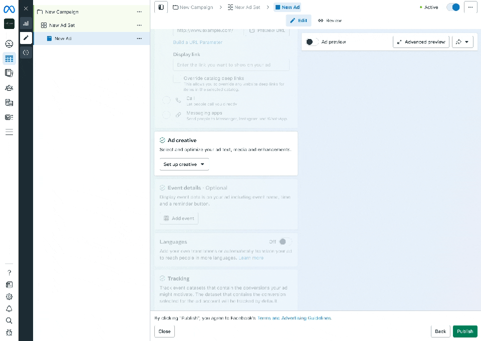Screen dimensions: 481x341
Task: Toggle the Ad preview switch
Action: pyautogui.click(x=312, y=42)
